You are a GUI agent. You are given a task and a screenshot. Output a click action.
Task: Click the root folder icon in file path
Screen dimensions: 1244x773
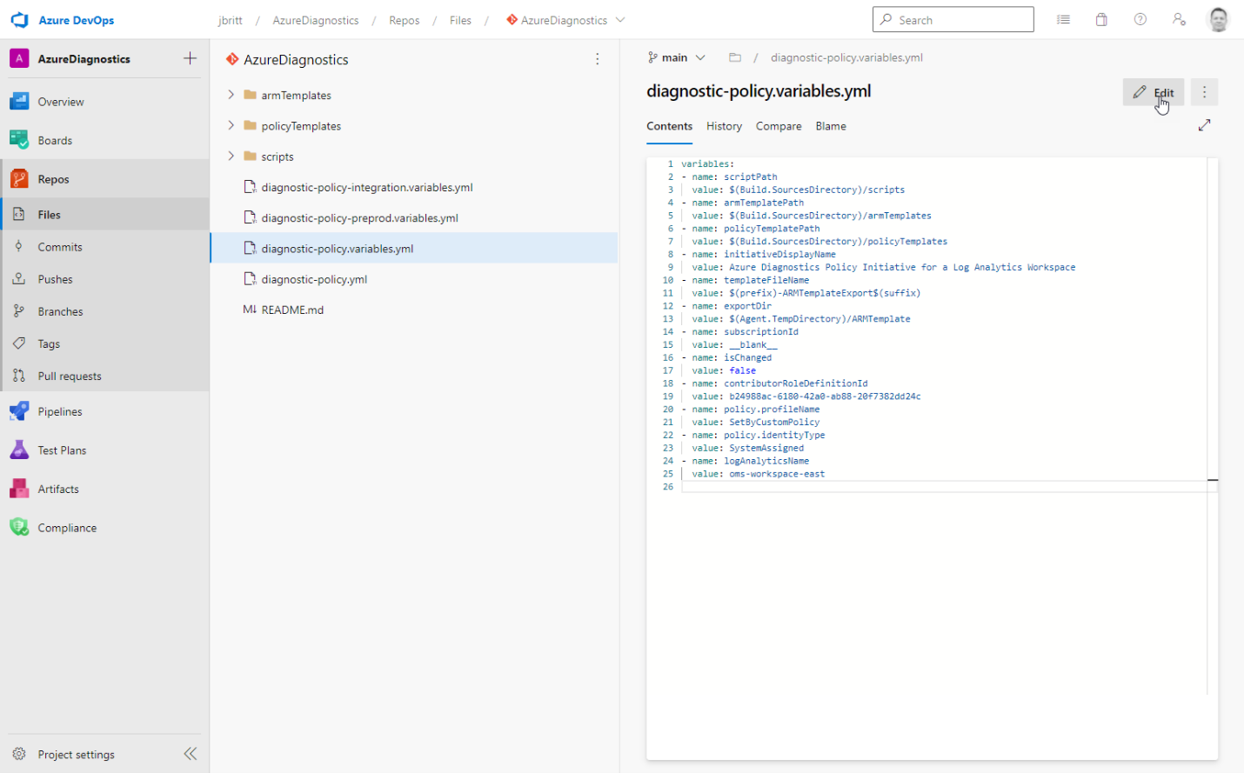pyautogui.click(x=735, y=57)
